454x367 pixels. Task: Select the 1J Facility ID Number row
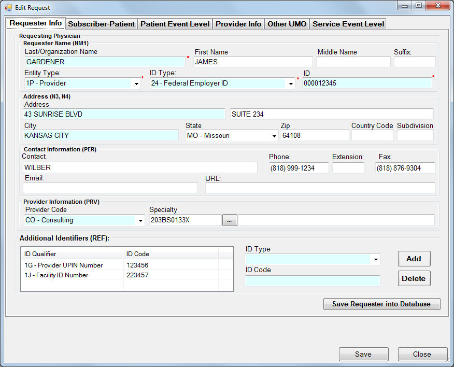coord(73,275)
